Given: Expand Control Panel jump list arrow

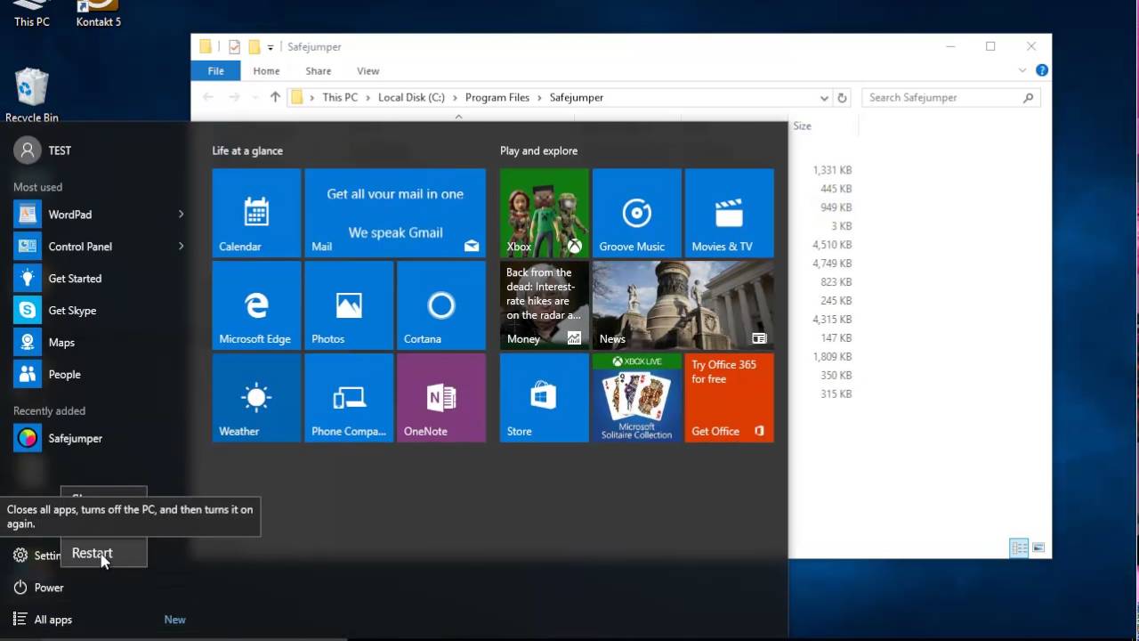Looking at the screenshot, I should point(181,247).
